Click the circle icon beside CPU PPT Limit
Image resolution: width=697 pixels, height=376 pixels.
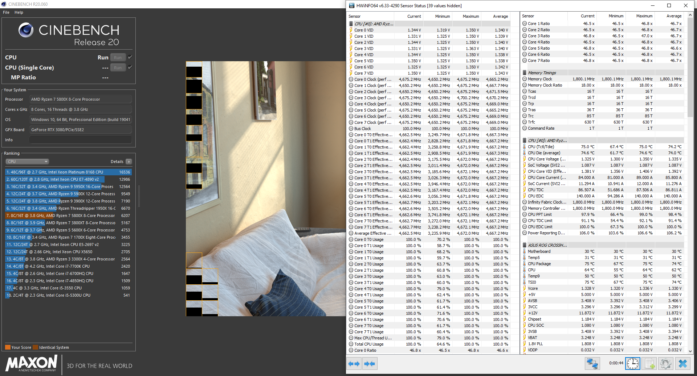[x=525, y=214]
